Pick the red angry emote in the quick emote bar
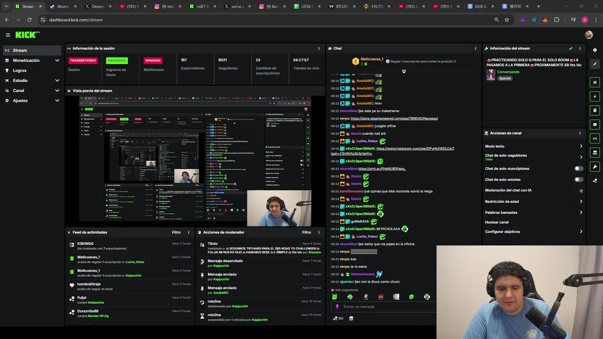603x339 pixels. (381, 297)
